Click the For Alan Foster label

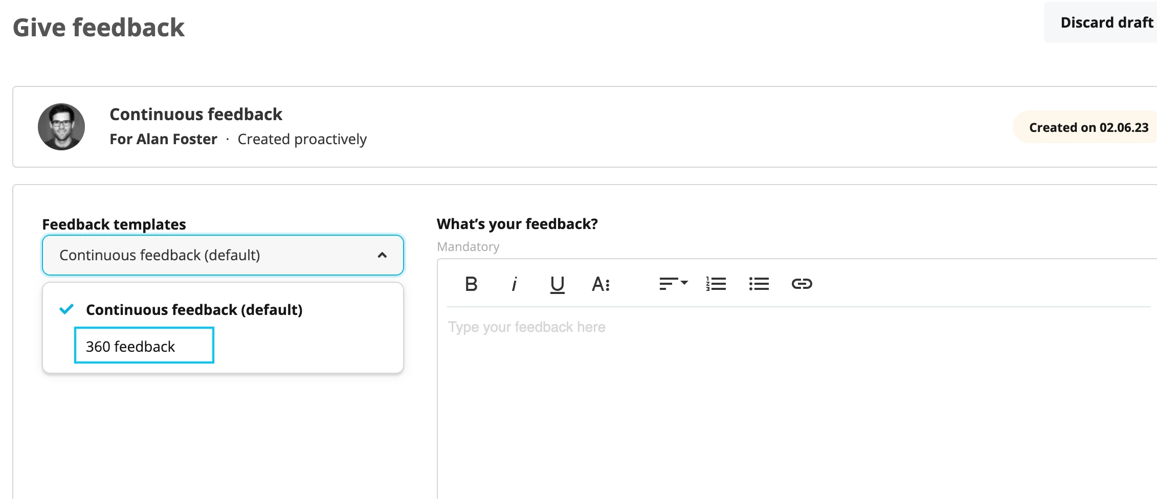click(x=163, y=139)
